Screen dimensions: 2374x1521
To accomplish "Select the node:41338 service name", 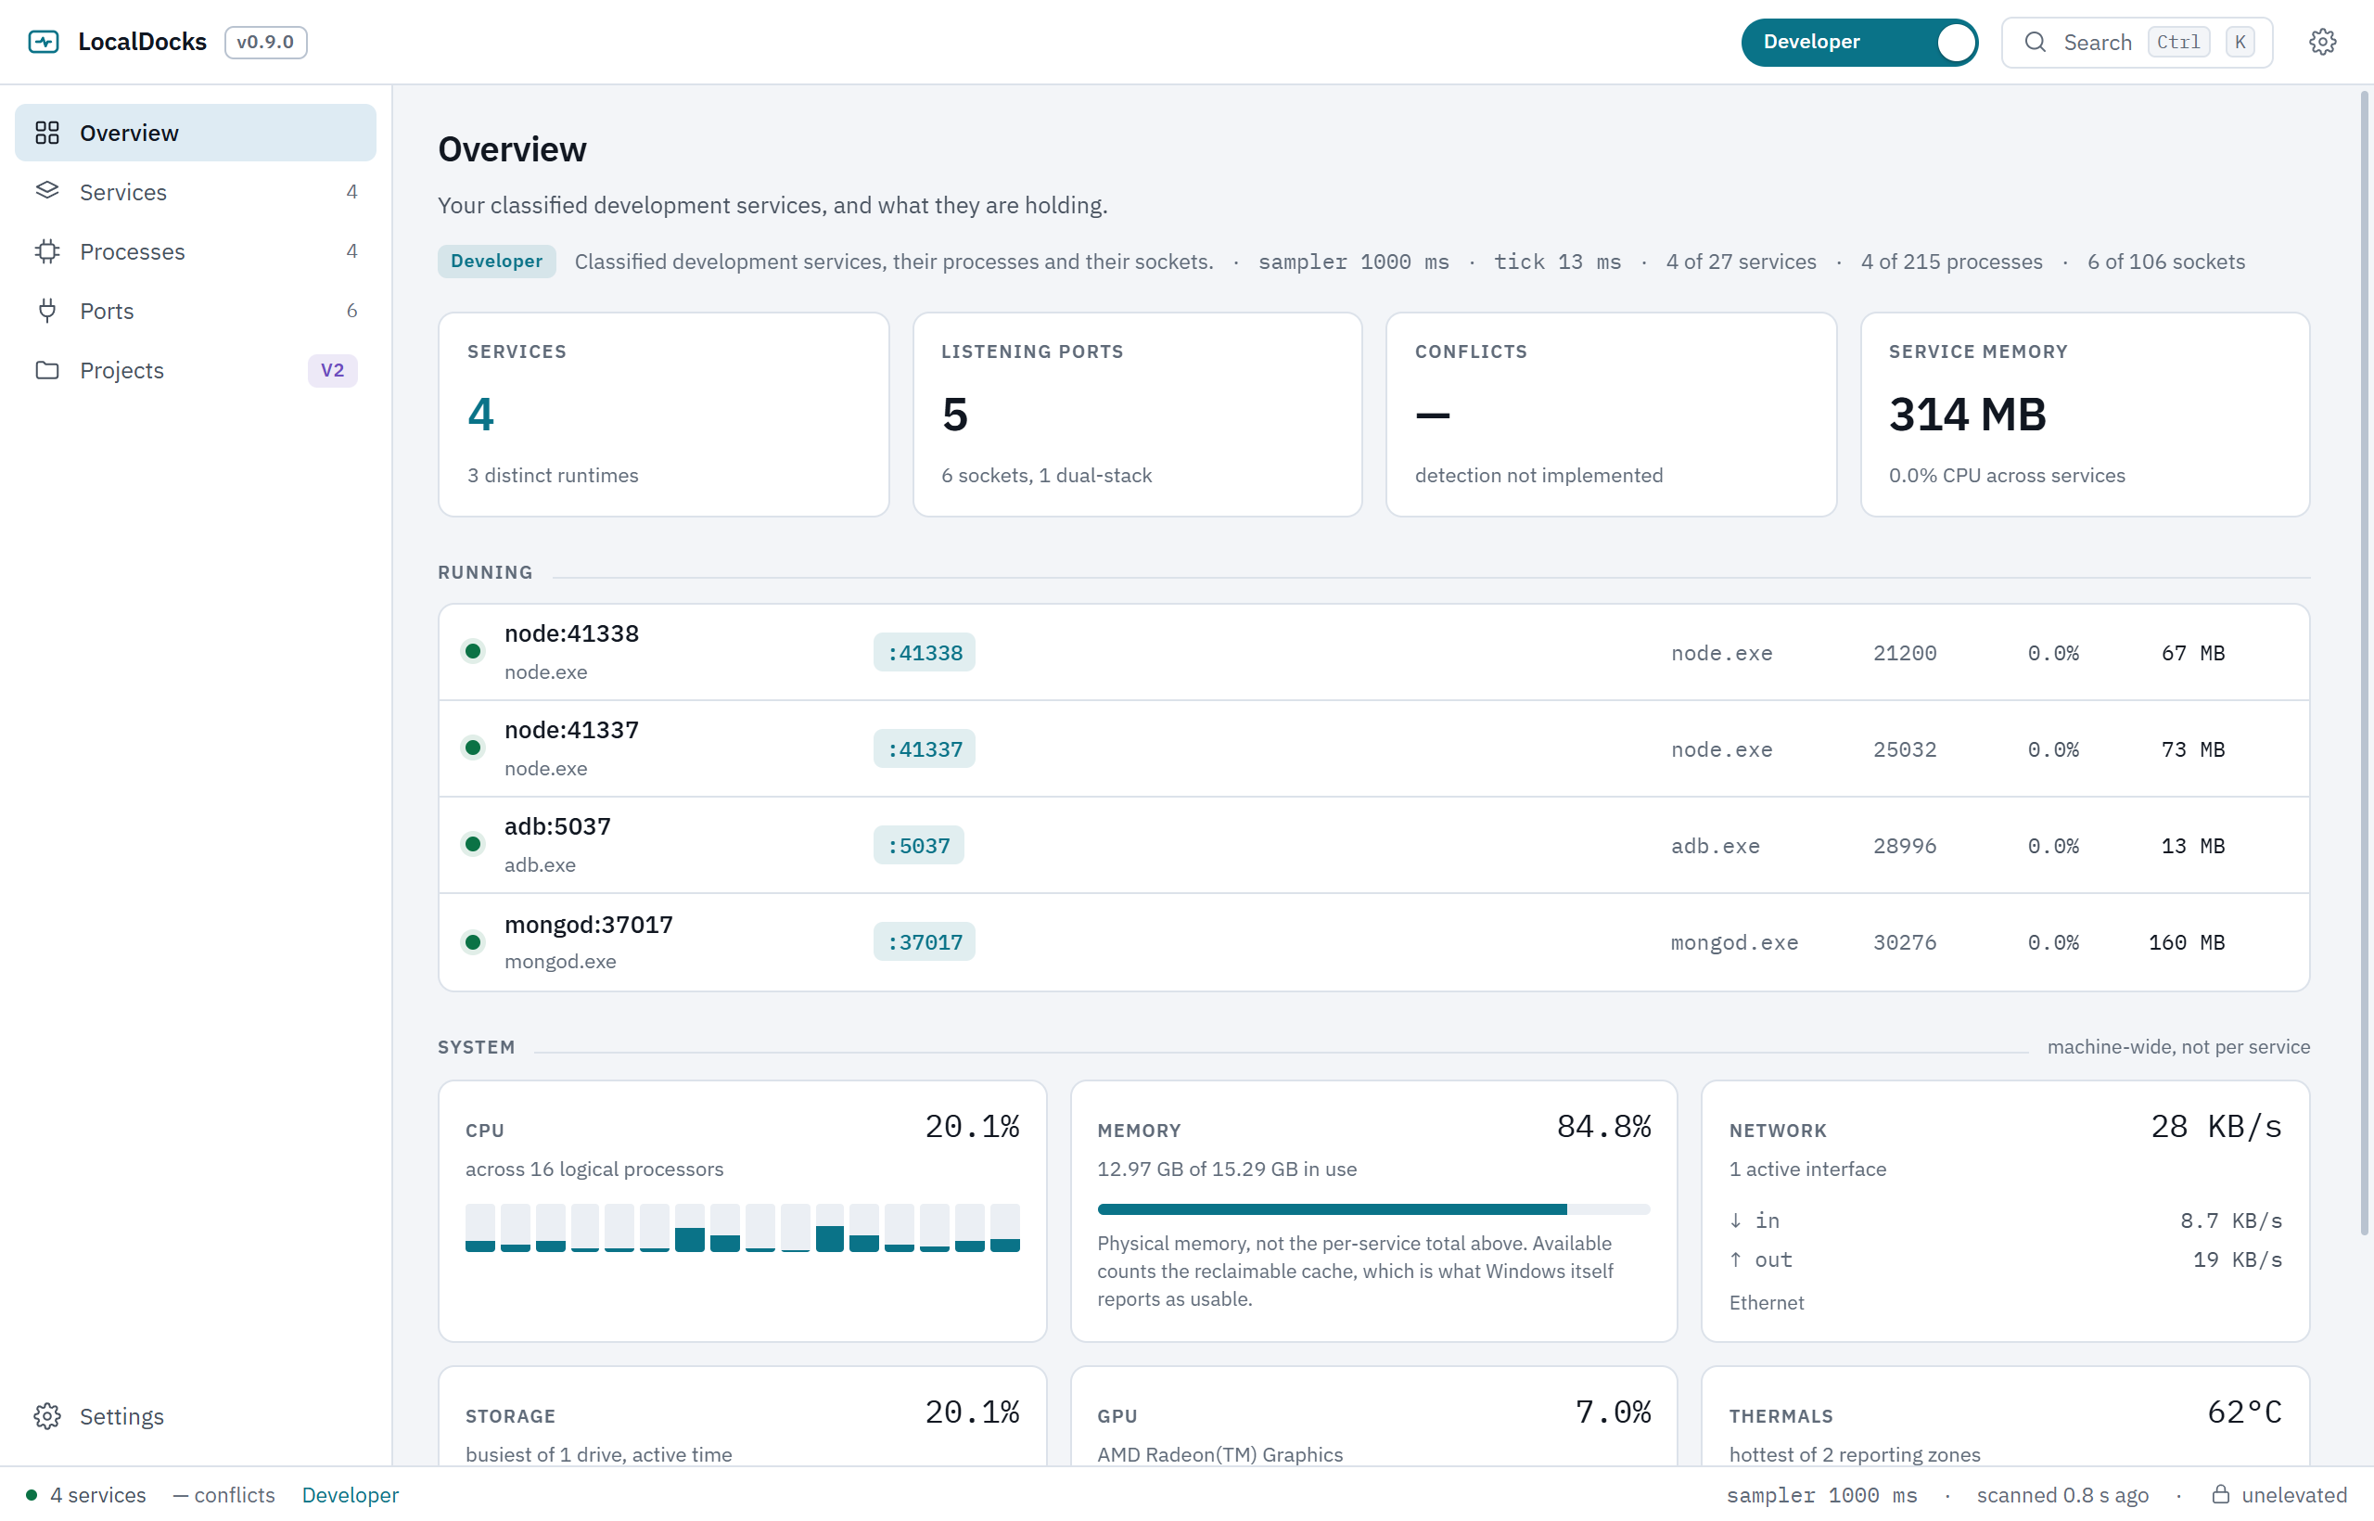I will (x=571, y=633).
